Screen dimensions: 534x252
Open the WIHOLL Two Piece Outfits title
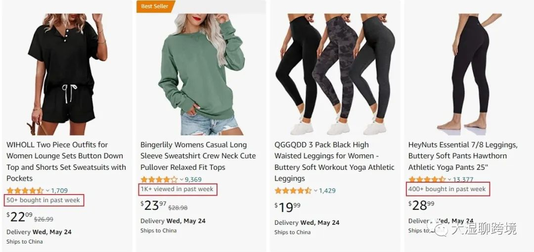[x=66, y=161]
